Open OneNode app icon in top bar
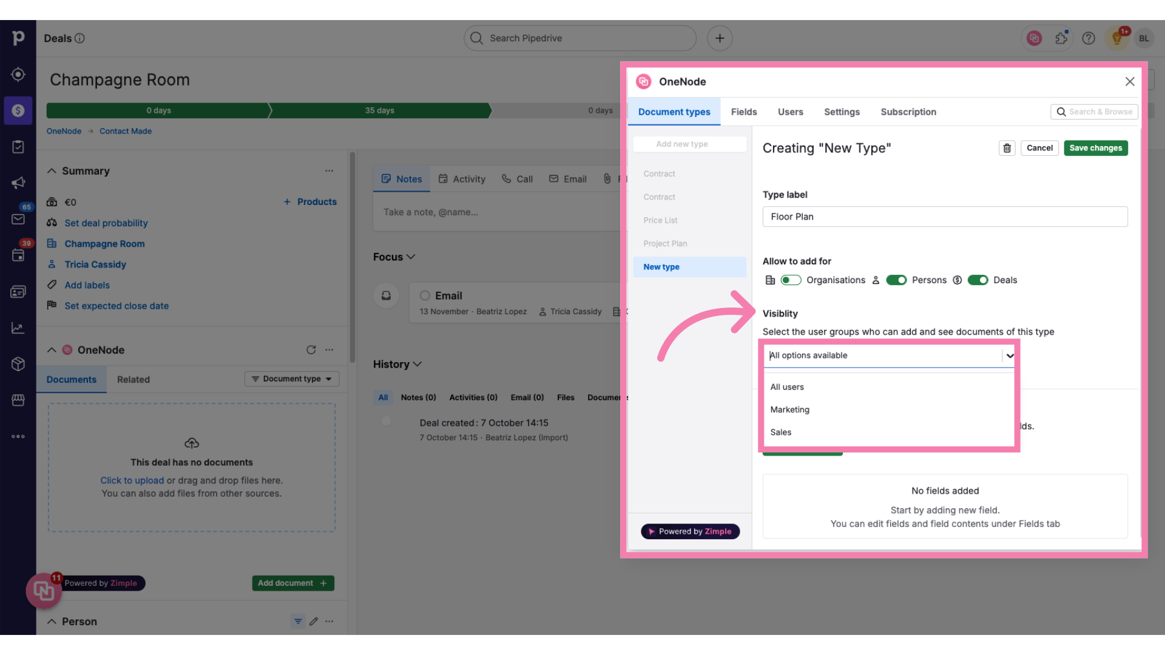The image size is (1165, 655). 1034,38
